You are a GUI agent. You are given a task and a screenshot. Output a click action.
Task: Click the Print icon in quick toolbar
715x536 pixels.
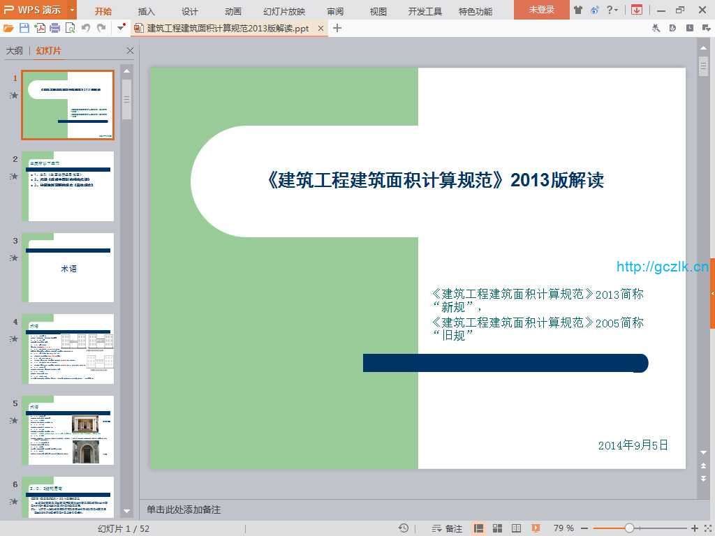[54, 28]
